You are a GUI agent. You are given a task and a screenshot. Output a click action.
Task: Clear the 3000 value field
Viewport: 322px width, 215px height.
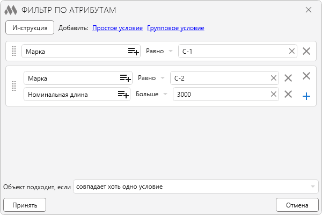[274, 95]
